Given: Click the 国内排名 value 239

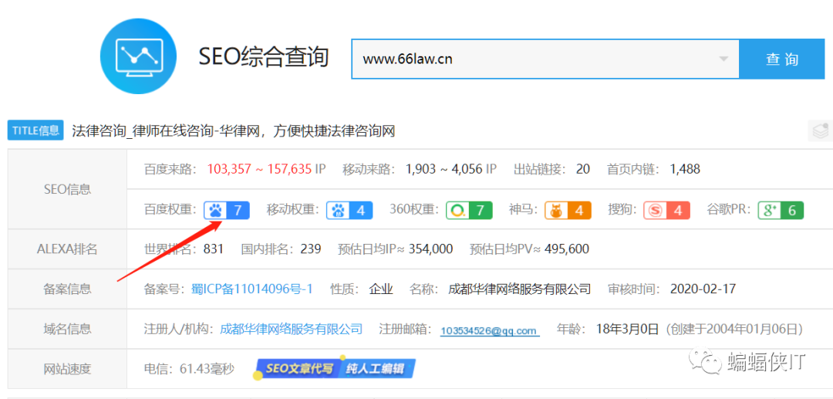Looking at the screenshot, I should [310, 249].
